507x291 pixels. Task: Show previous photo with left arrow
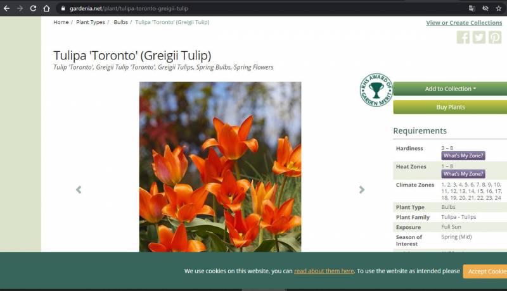pos(79,190)
